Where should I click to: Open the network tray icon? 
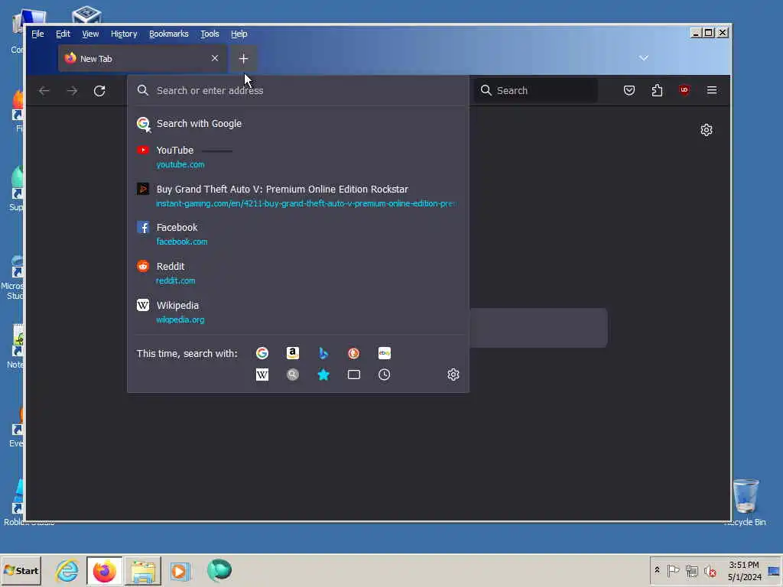click(691, 570)
